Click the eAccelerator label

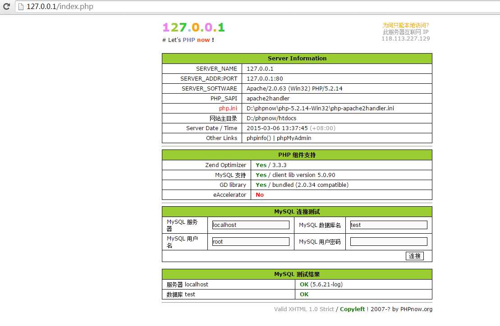tap(229, 195)
